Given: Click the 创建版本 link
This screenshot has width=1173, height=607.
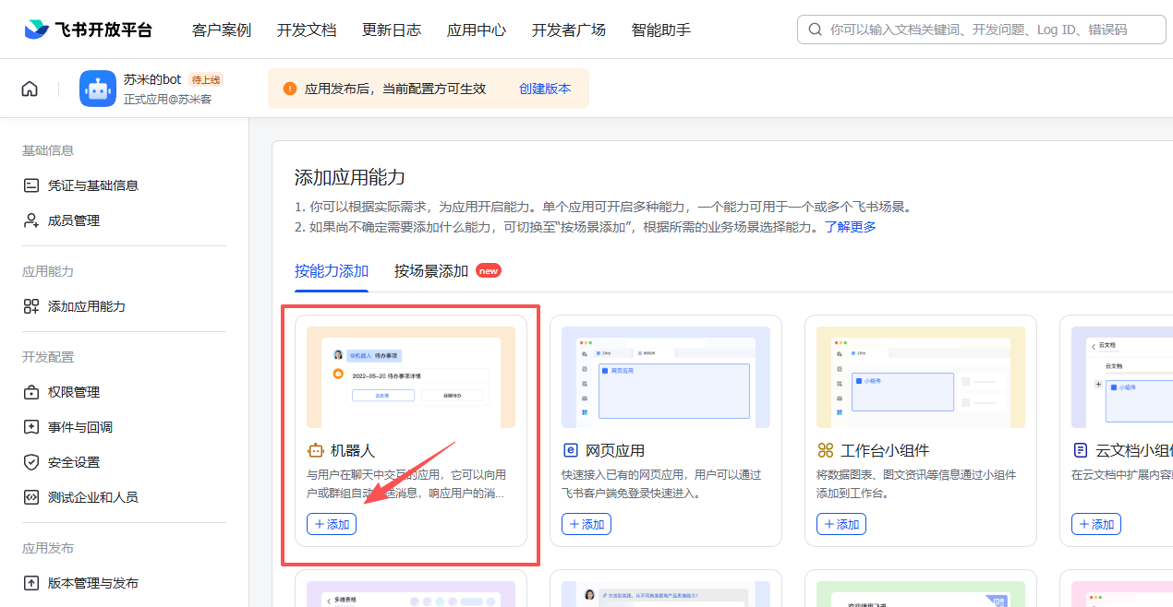Looking at the screenshot, I should [545, 89].
